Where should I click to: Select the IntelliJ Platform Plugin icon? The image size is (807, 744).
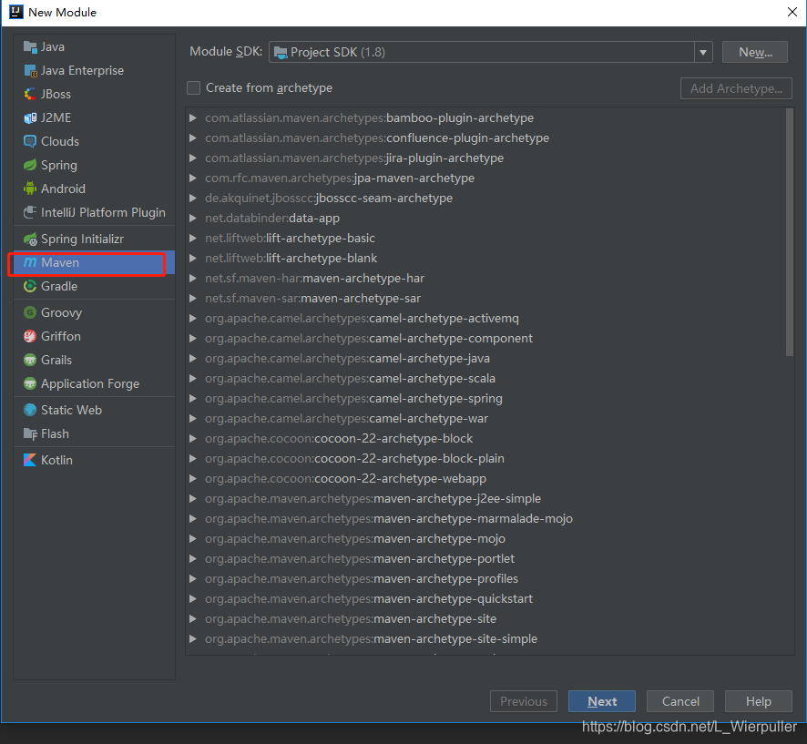click(30, 212)
